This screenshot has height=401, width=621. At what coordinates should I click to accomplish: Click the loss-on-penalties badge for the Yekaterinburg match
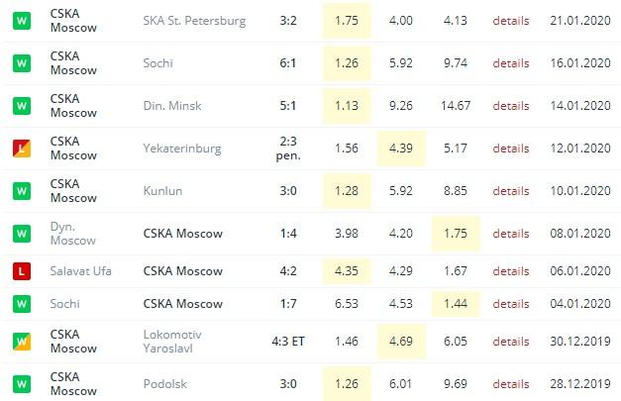coord(20,149)
